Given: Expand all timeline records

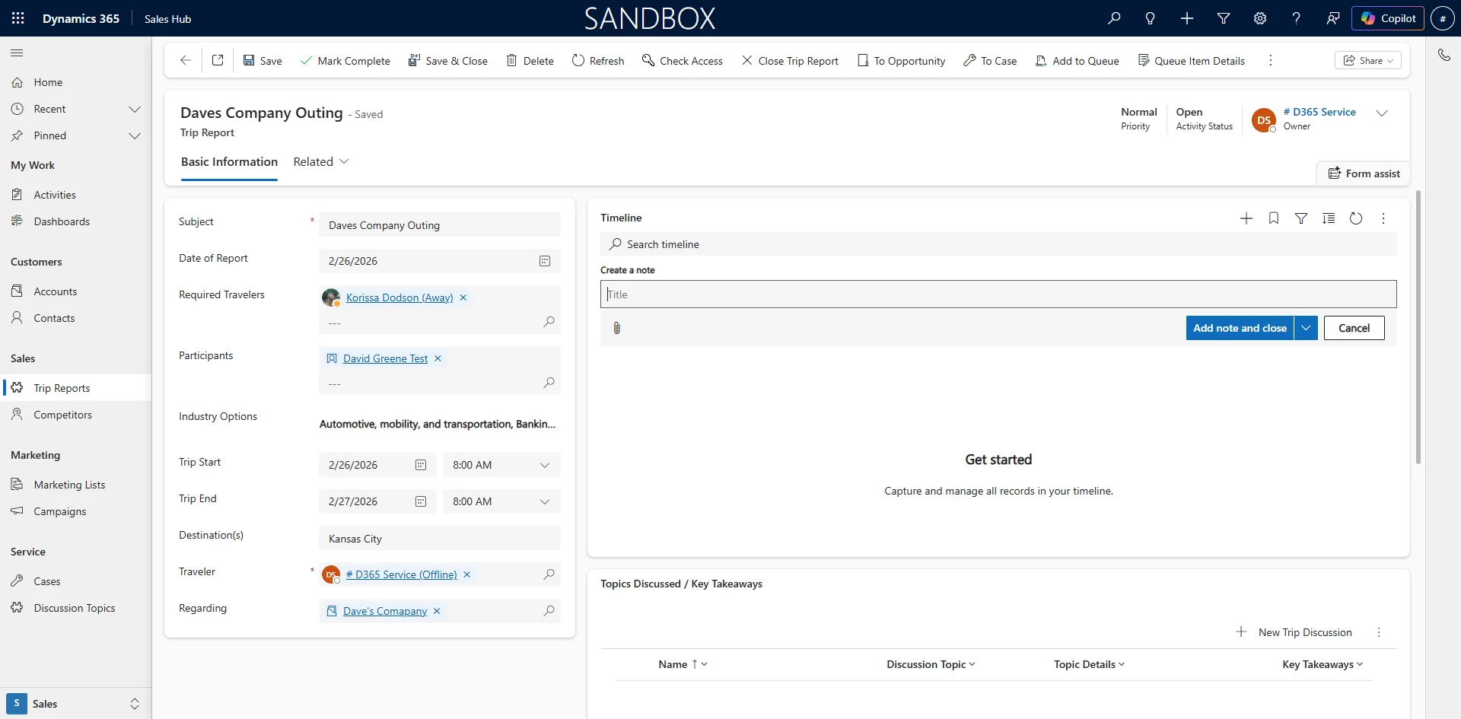Looking at the screenshot, I should coord(1329,218).
